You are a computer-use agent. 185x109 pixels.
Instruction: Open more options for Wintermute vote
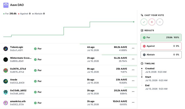[x=133, y=59]
